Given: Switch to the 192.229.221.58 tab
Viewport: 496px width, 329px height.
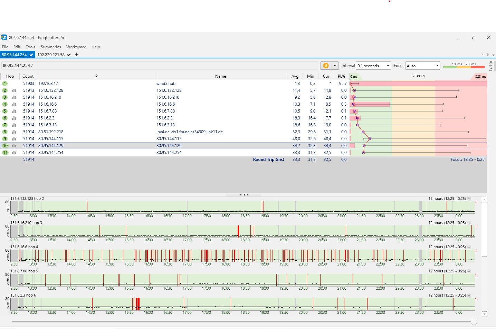Looking at the screenshot, I should pyautogui.click(x=51, y=55).
